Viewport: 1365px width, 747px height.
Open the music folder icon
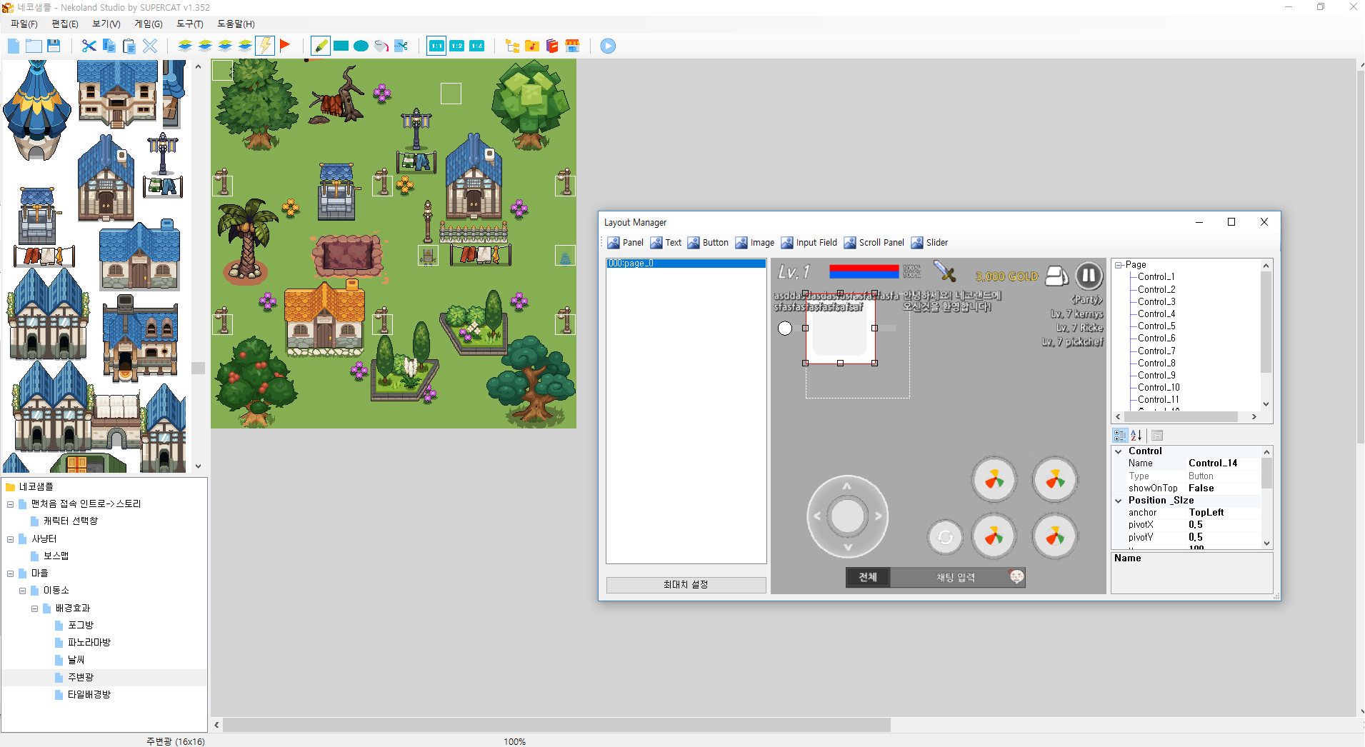(x=531, y=46)
